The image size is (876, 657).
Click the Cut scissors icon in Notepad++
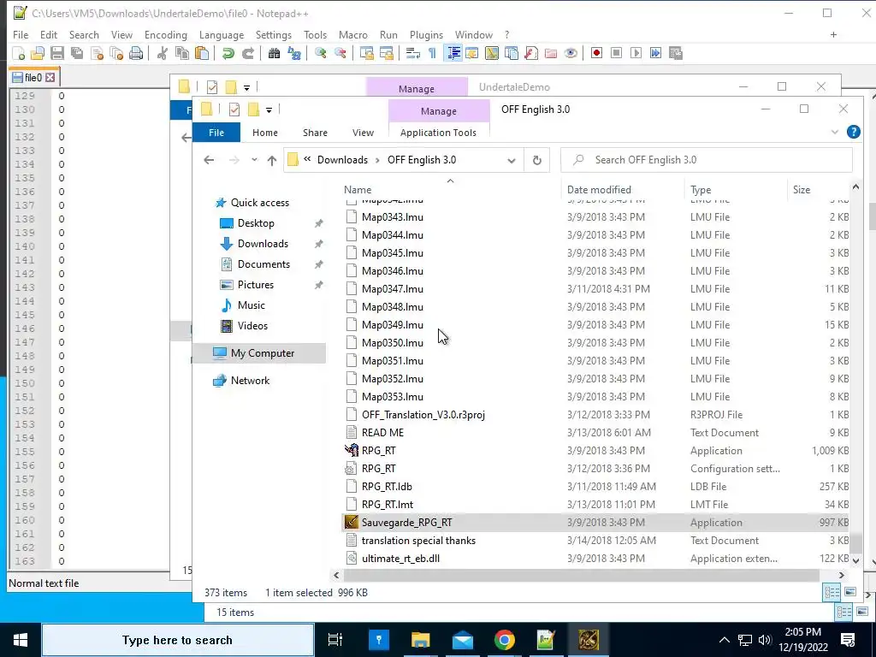click(x=163, y=53)
